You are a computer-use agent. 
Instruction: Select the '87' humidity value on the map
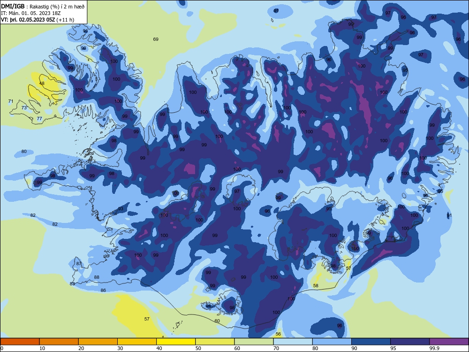coord(79,264)
